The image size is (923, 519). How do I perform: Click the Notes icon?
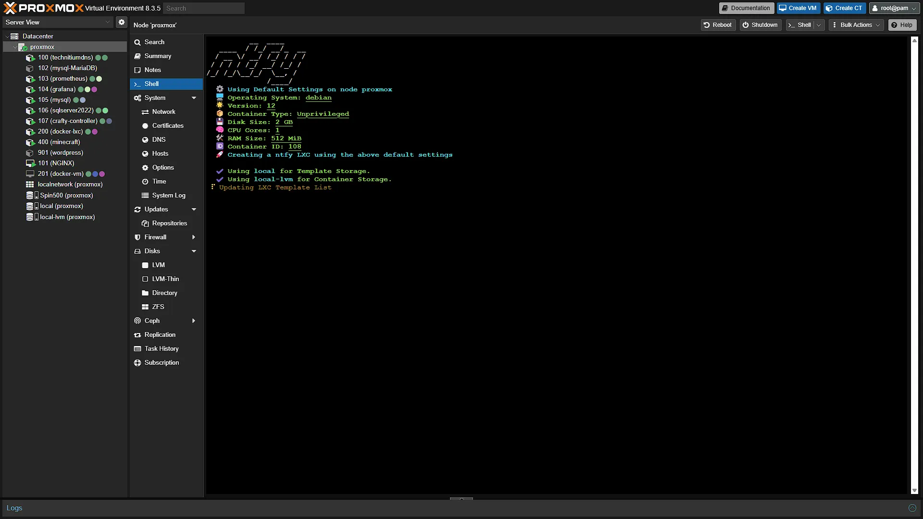[137, 70]
